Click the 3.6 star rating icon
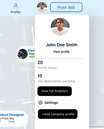 [13, 122]
